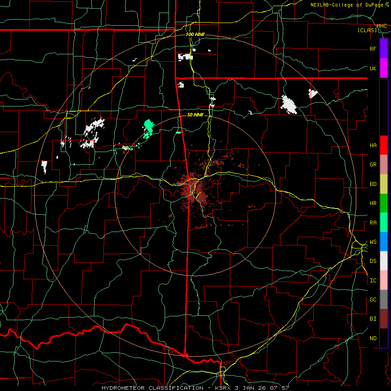391x391 pixels.
Task: Click the WS blue legend swatch
Action: 384,242
